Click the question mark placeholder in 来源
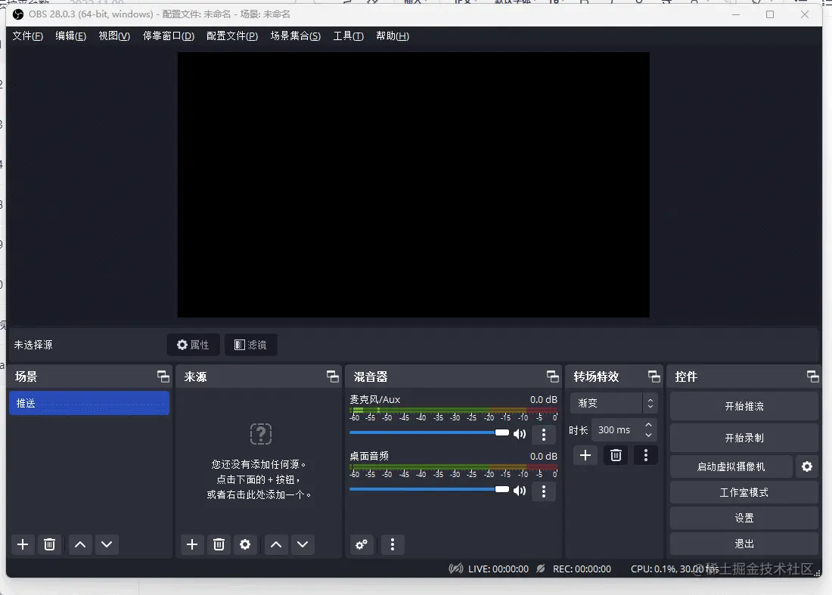 pyautogui.click(x=261, y=434)
